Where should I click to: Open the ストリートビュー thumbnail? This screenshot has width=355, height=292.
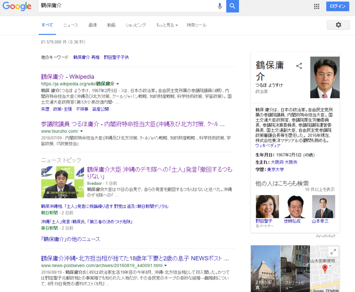click(295, 269)
